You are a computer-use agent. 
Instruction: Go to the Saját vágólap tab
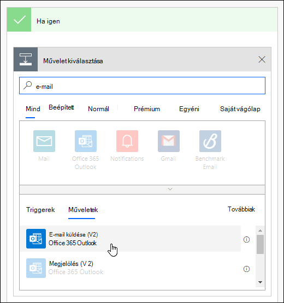240,109
